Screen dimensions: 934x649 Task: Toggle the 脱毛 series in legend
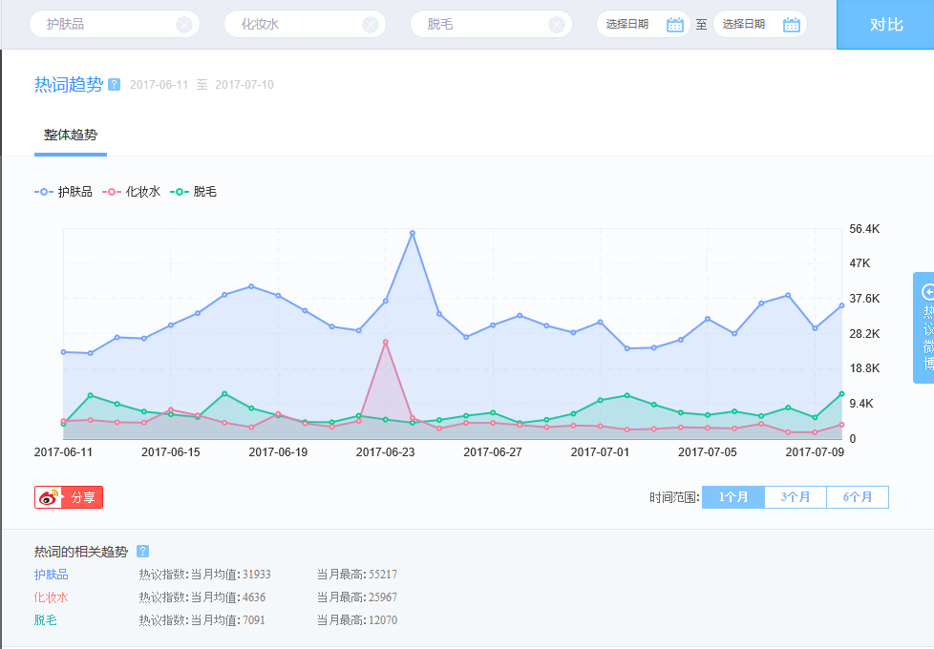coord(194,192)
